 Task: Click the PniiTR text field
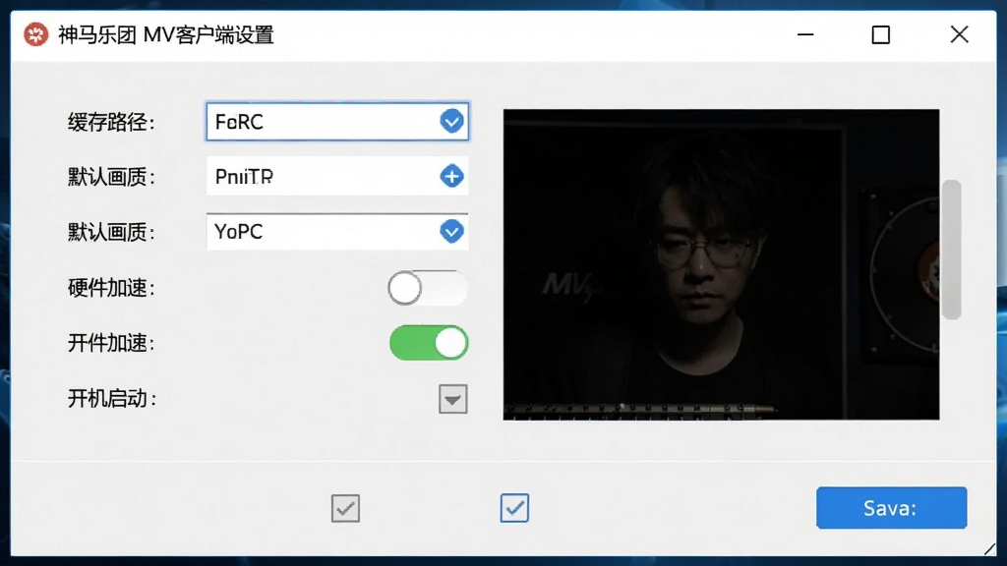pos(337,176)
